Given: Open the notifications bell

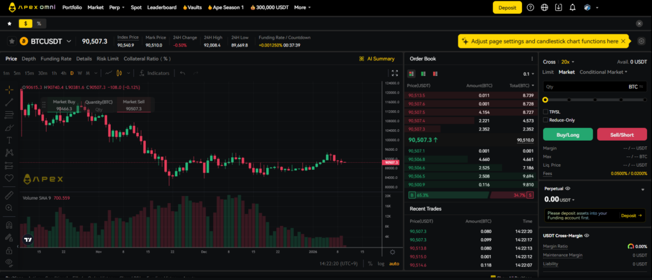Looking at the screenshot, I should (572, 8).
